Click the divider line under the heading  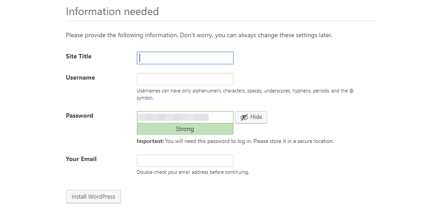[x=221, y=21]
